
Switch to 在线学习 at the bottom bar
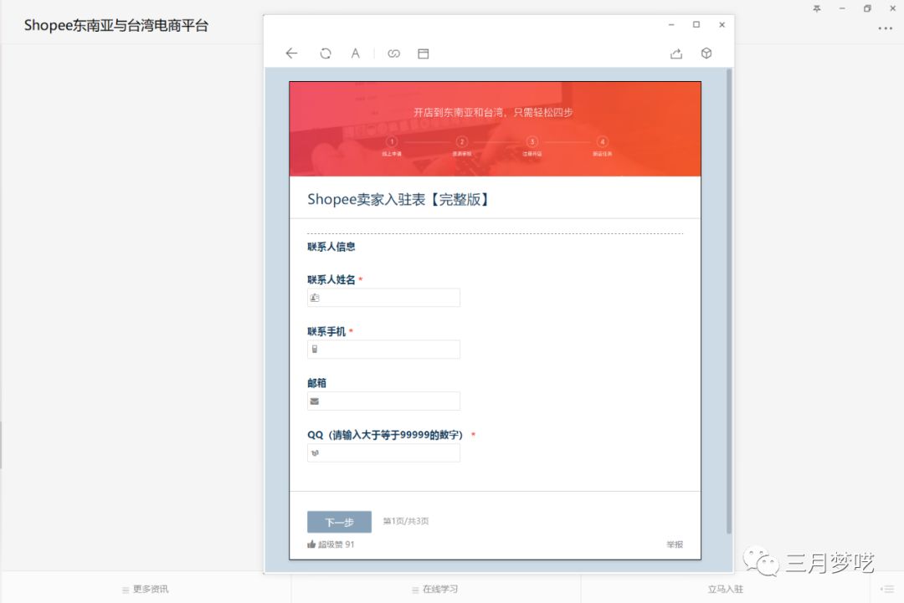tap(438, 589)
